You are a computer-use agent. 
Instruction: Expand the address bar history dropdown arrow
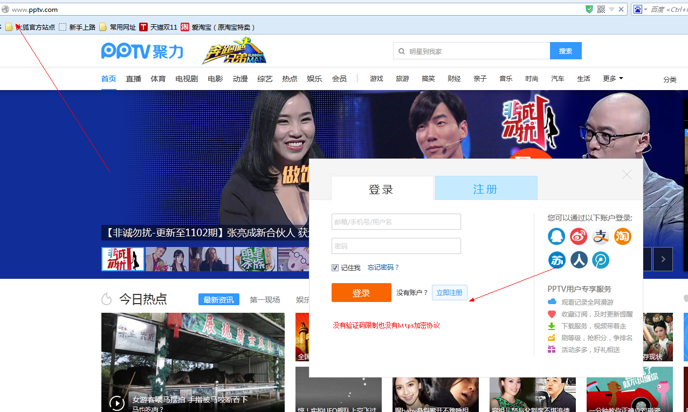[x=612, y=9]
